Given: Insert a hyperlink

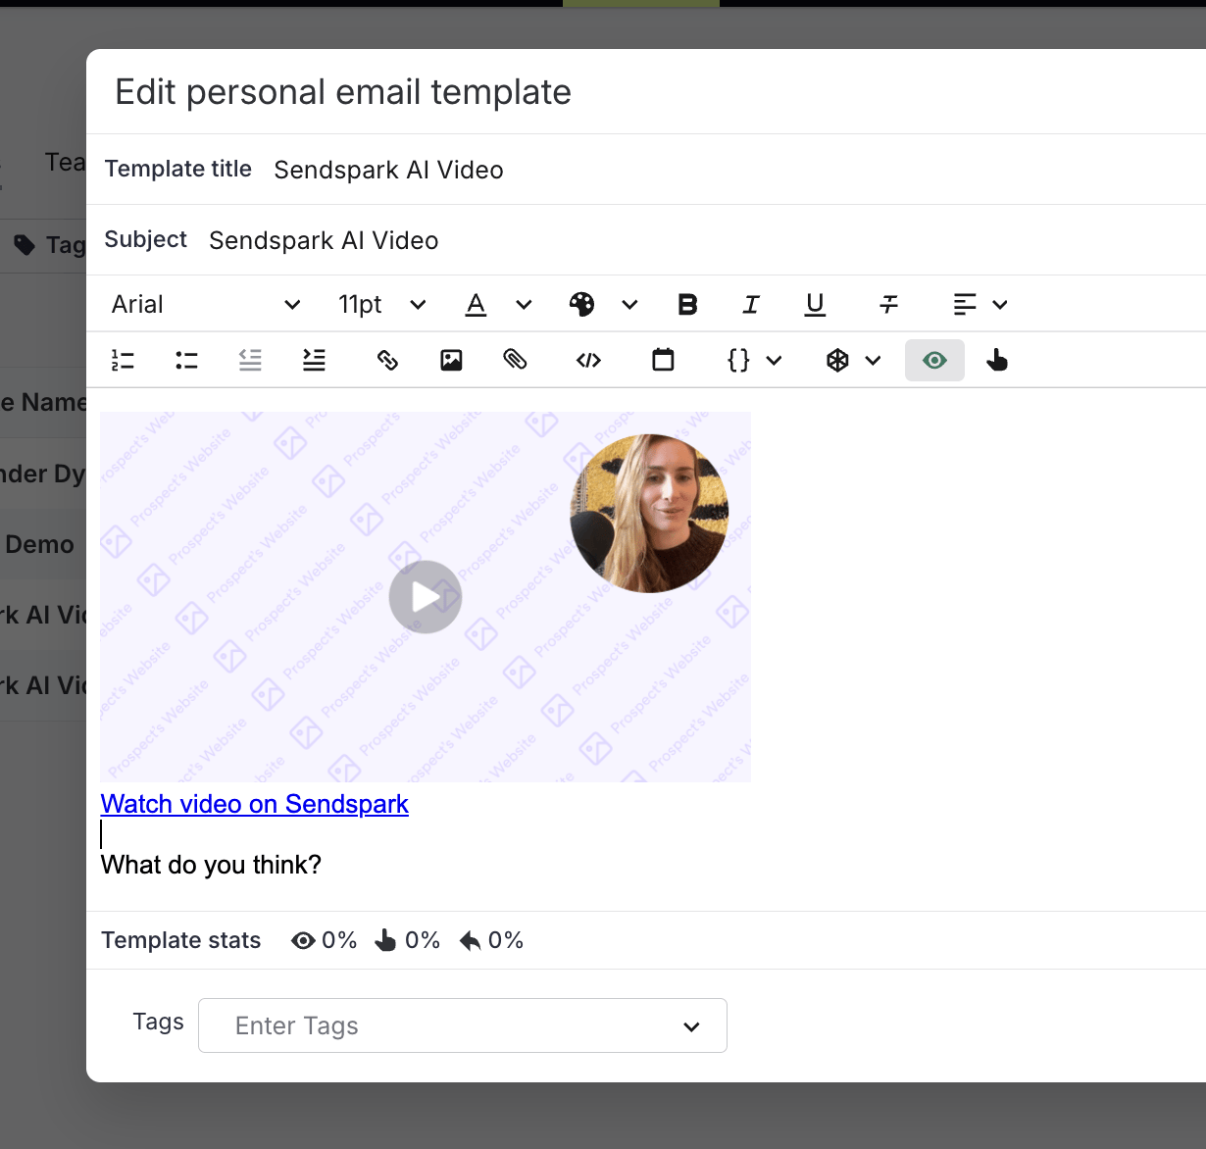Looking at the screenshot, I should click(x=387, y=361).
